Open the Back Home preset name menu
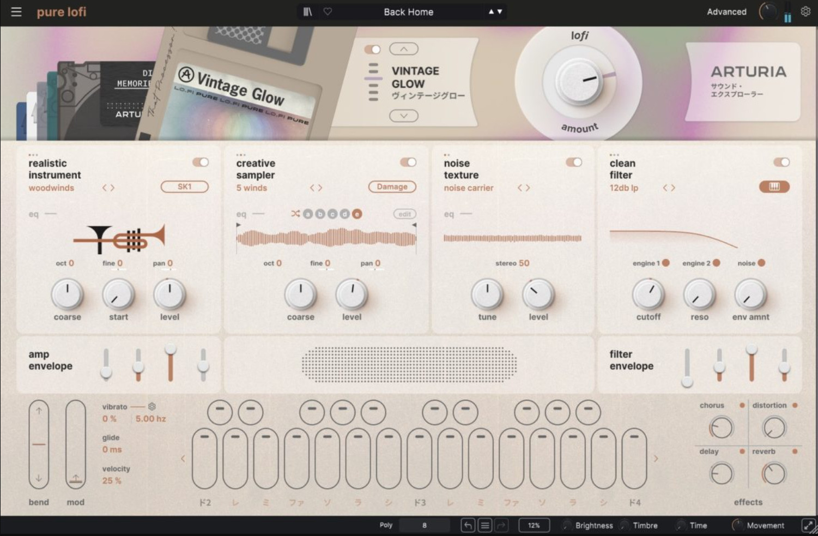818x536 pixels. pyautogui.click(x=409, y=11)
